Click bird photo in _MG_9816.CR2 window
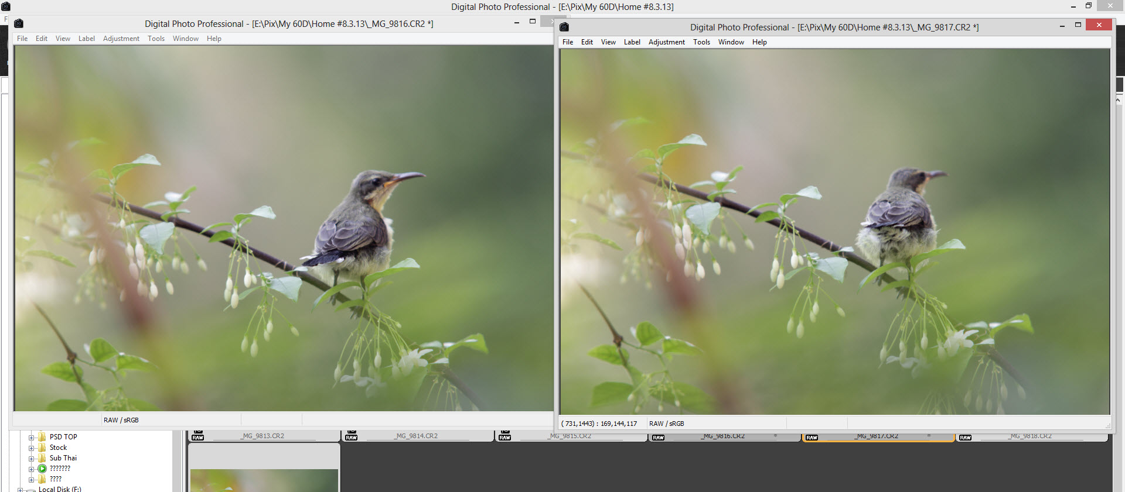The width and height of the screenshot is (1125, 492). tap(284, 228)
